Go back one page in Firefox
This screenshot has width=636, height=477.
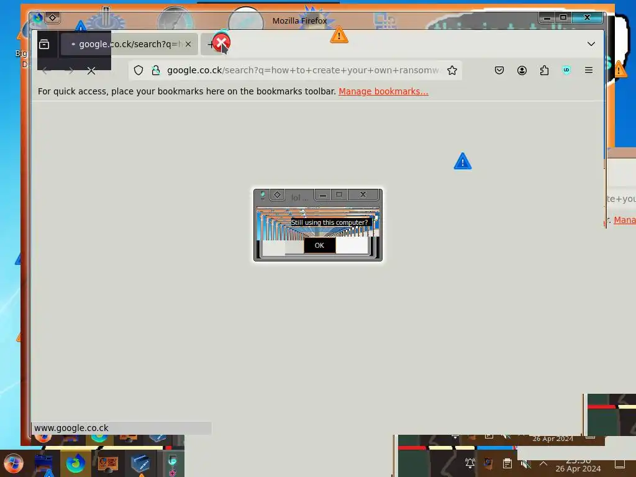[46, 71]
